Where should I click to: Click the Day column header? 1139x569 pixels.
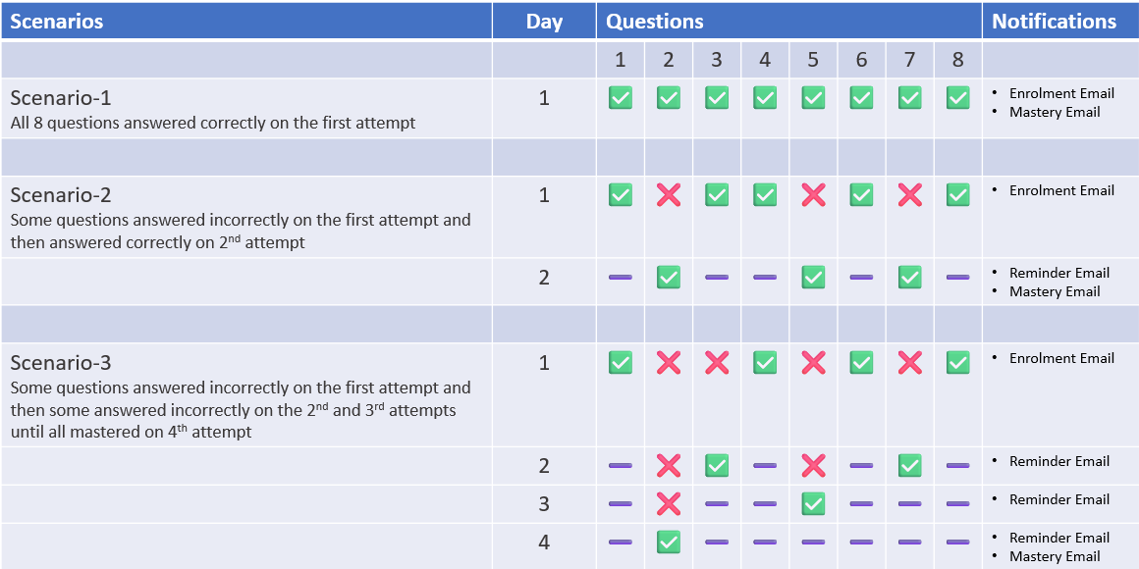544,22
